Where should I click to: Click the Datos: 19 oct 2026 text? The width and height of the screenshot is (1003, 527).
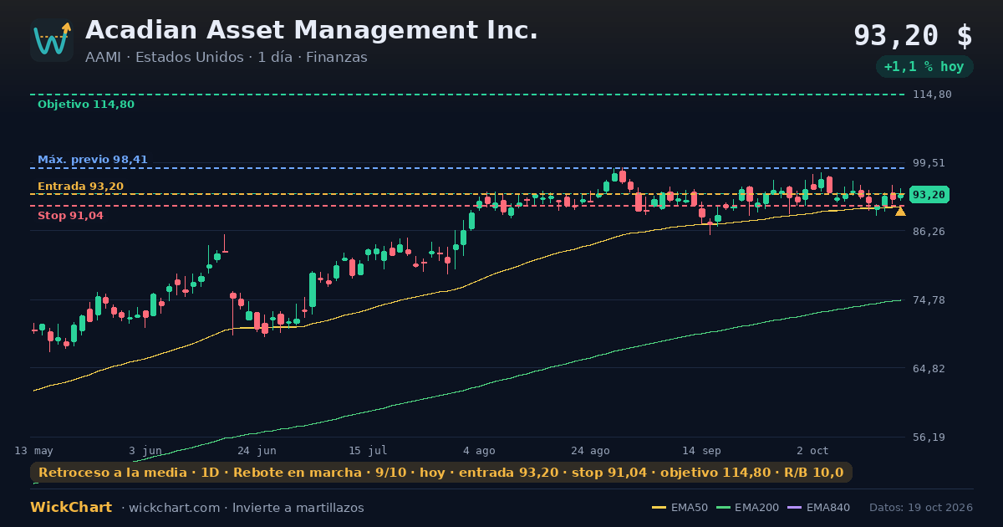[921, 508]
